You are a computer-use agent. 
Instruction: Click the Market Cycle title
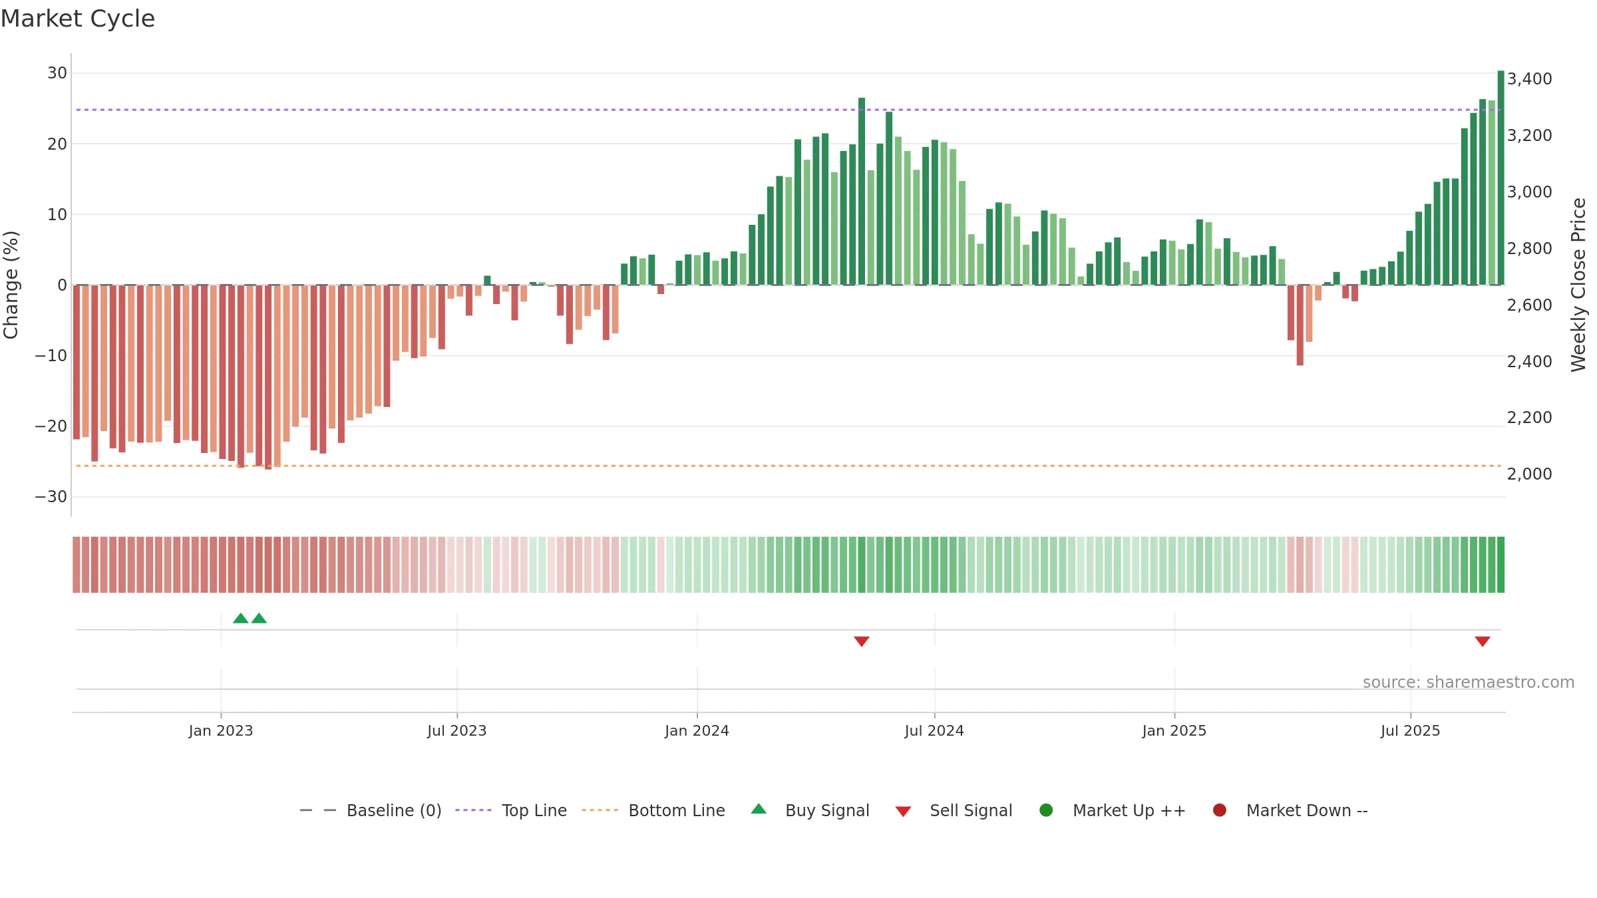[x=78, y=19]
